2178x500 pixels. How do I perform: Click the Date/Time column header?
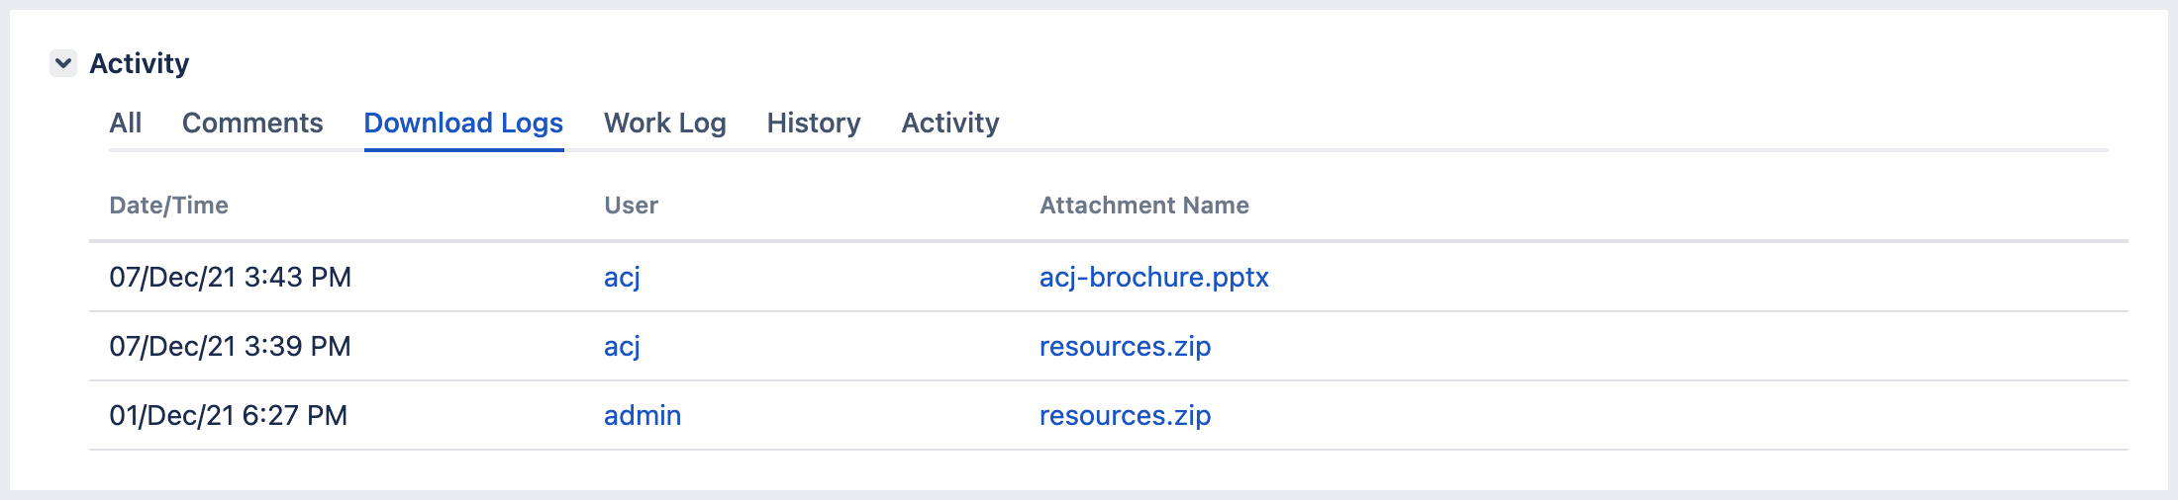[x=169, y=205]
